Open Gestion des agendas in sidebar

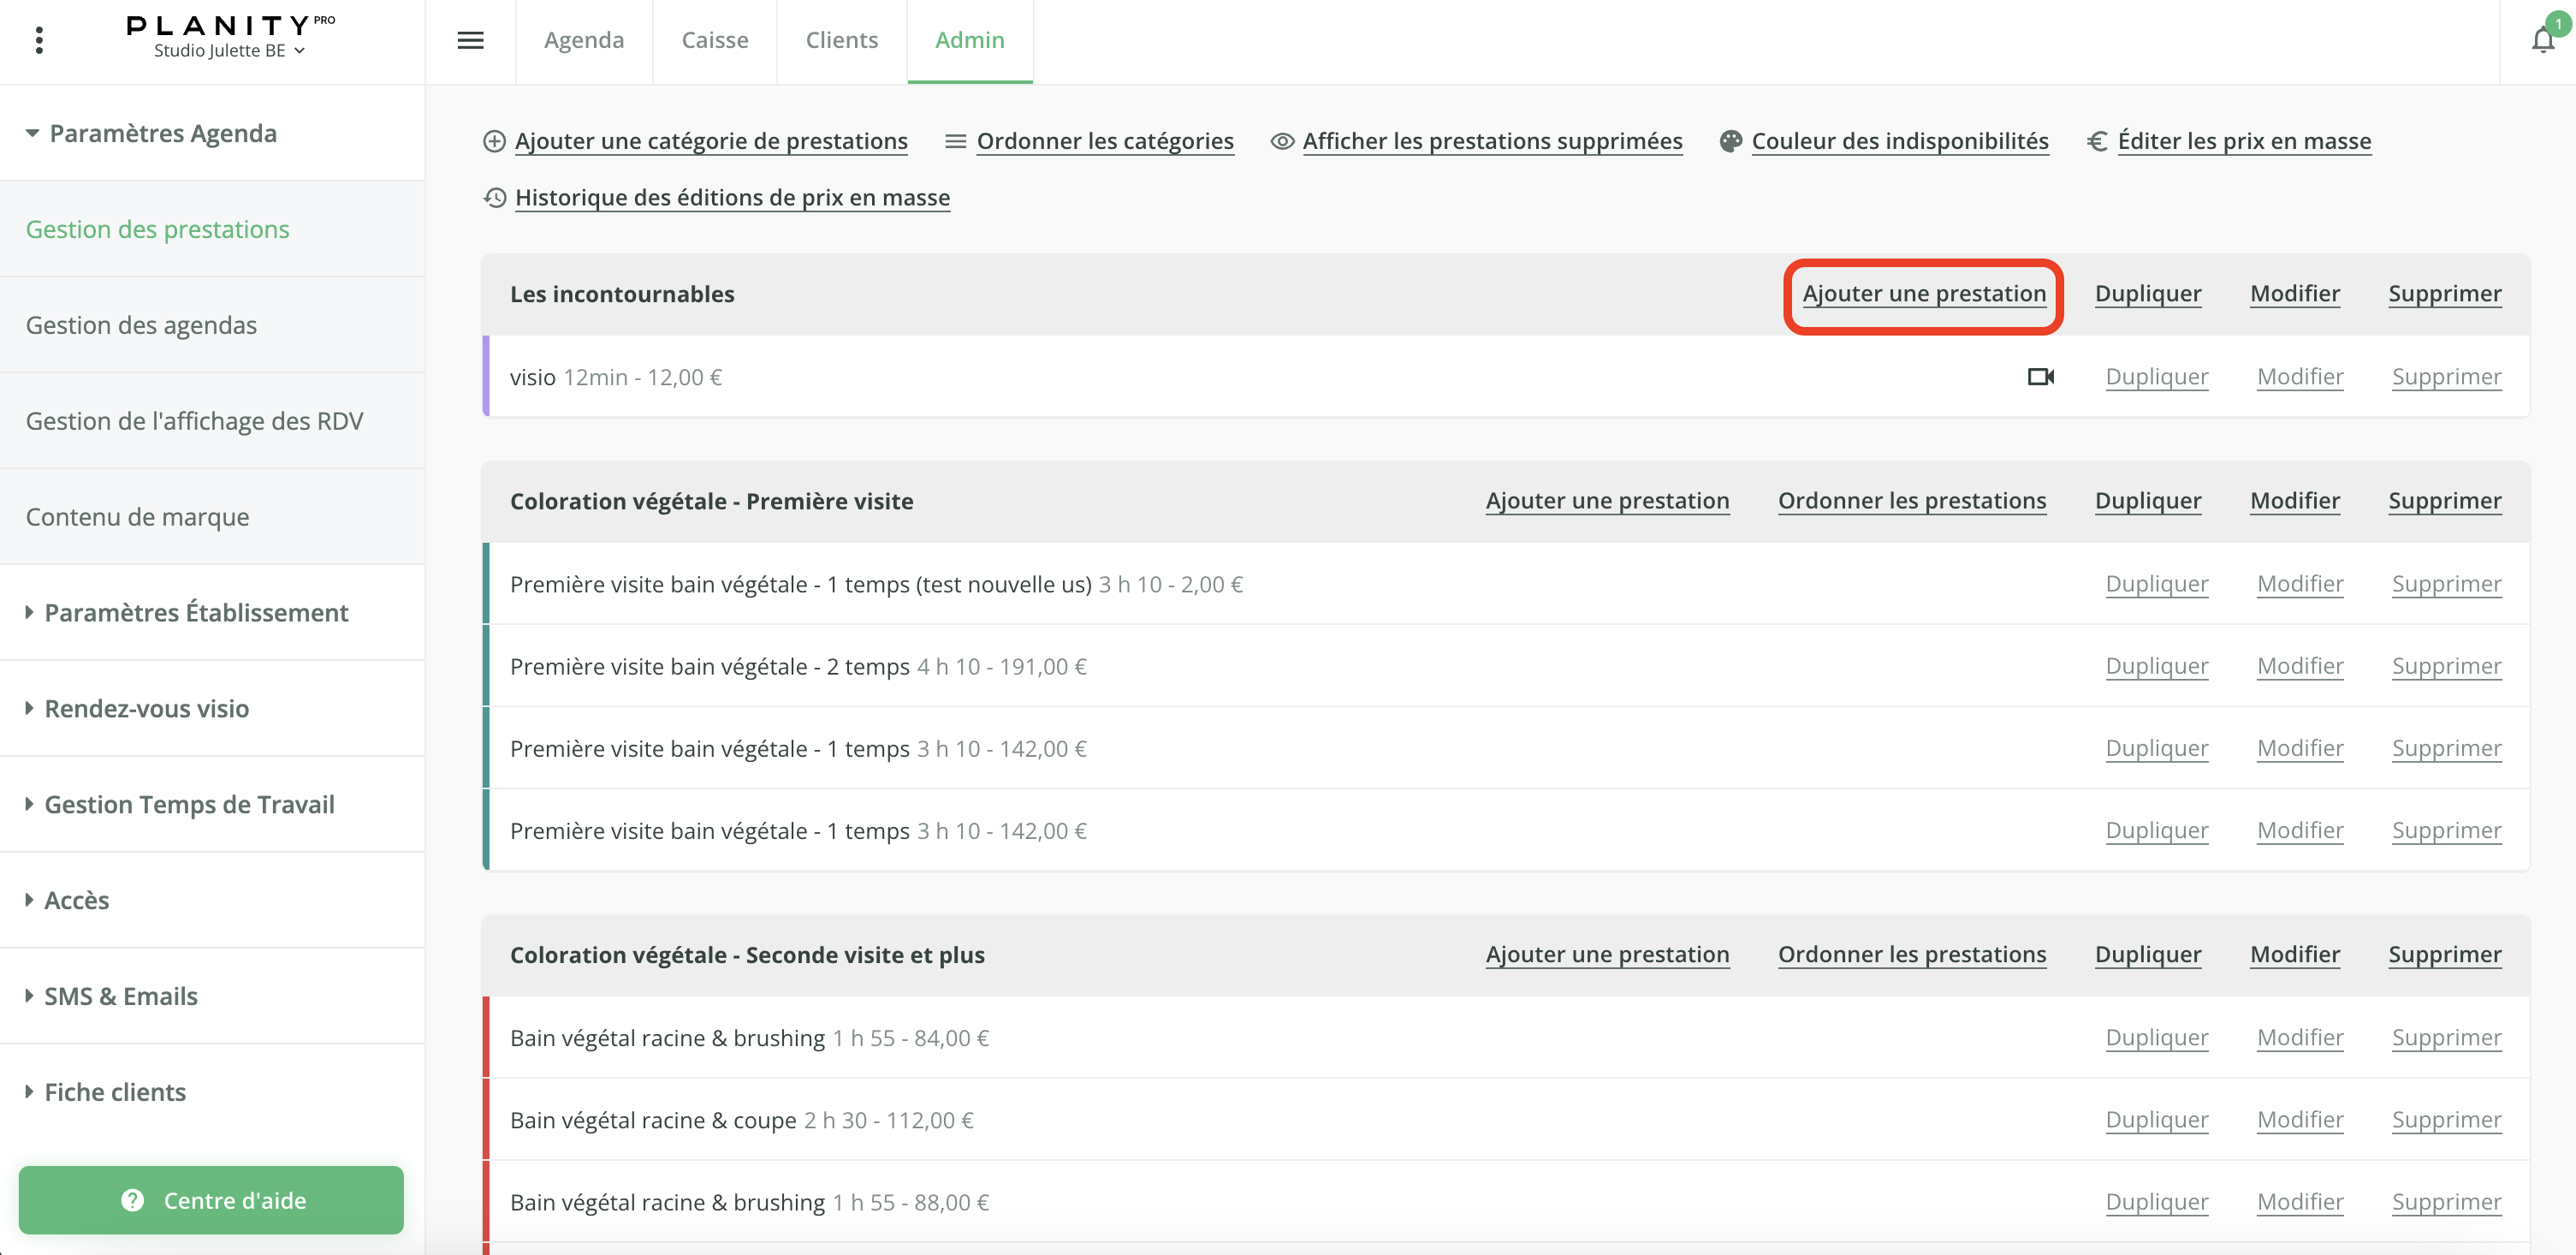coord(141,325)
